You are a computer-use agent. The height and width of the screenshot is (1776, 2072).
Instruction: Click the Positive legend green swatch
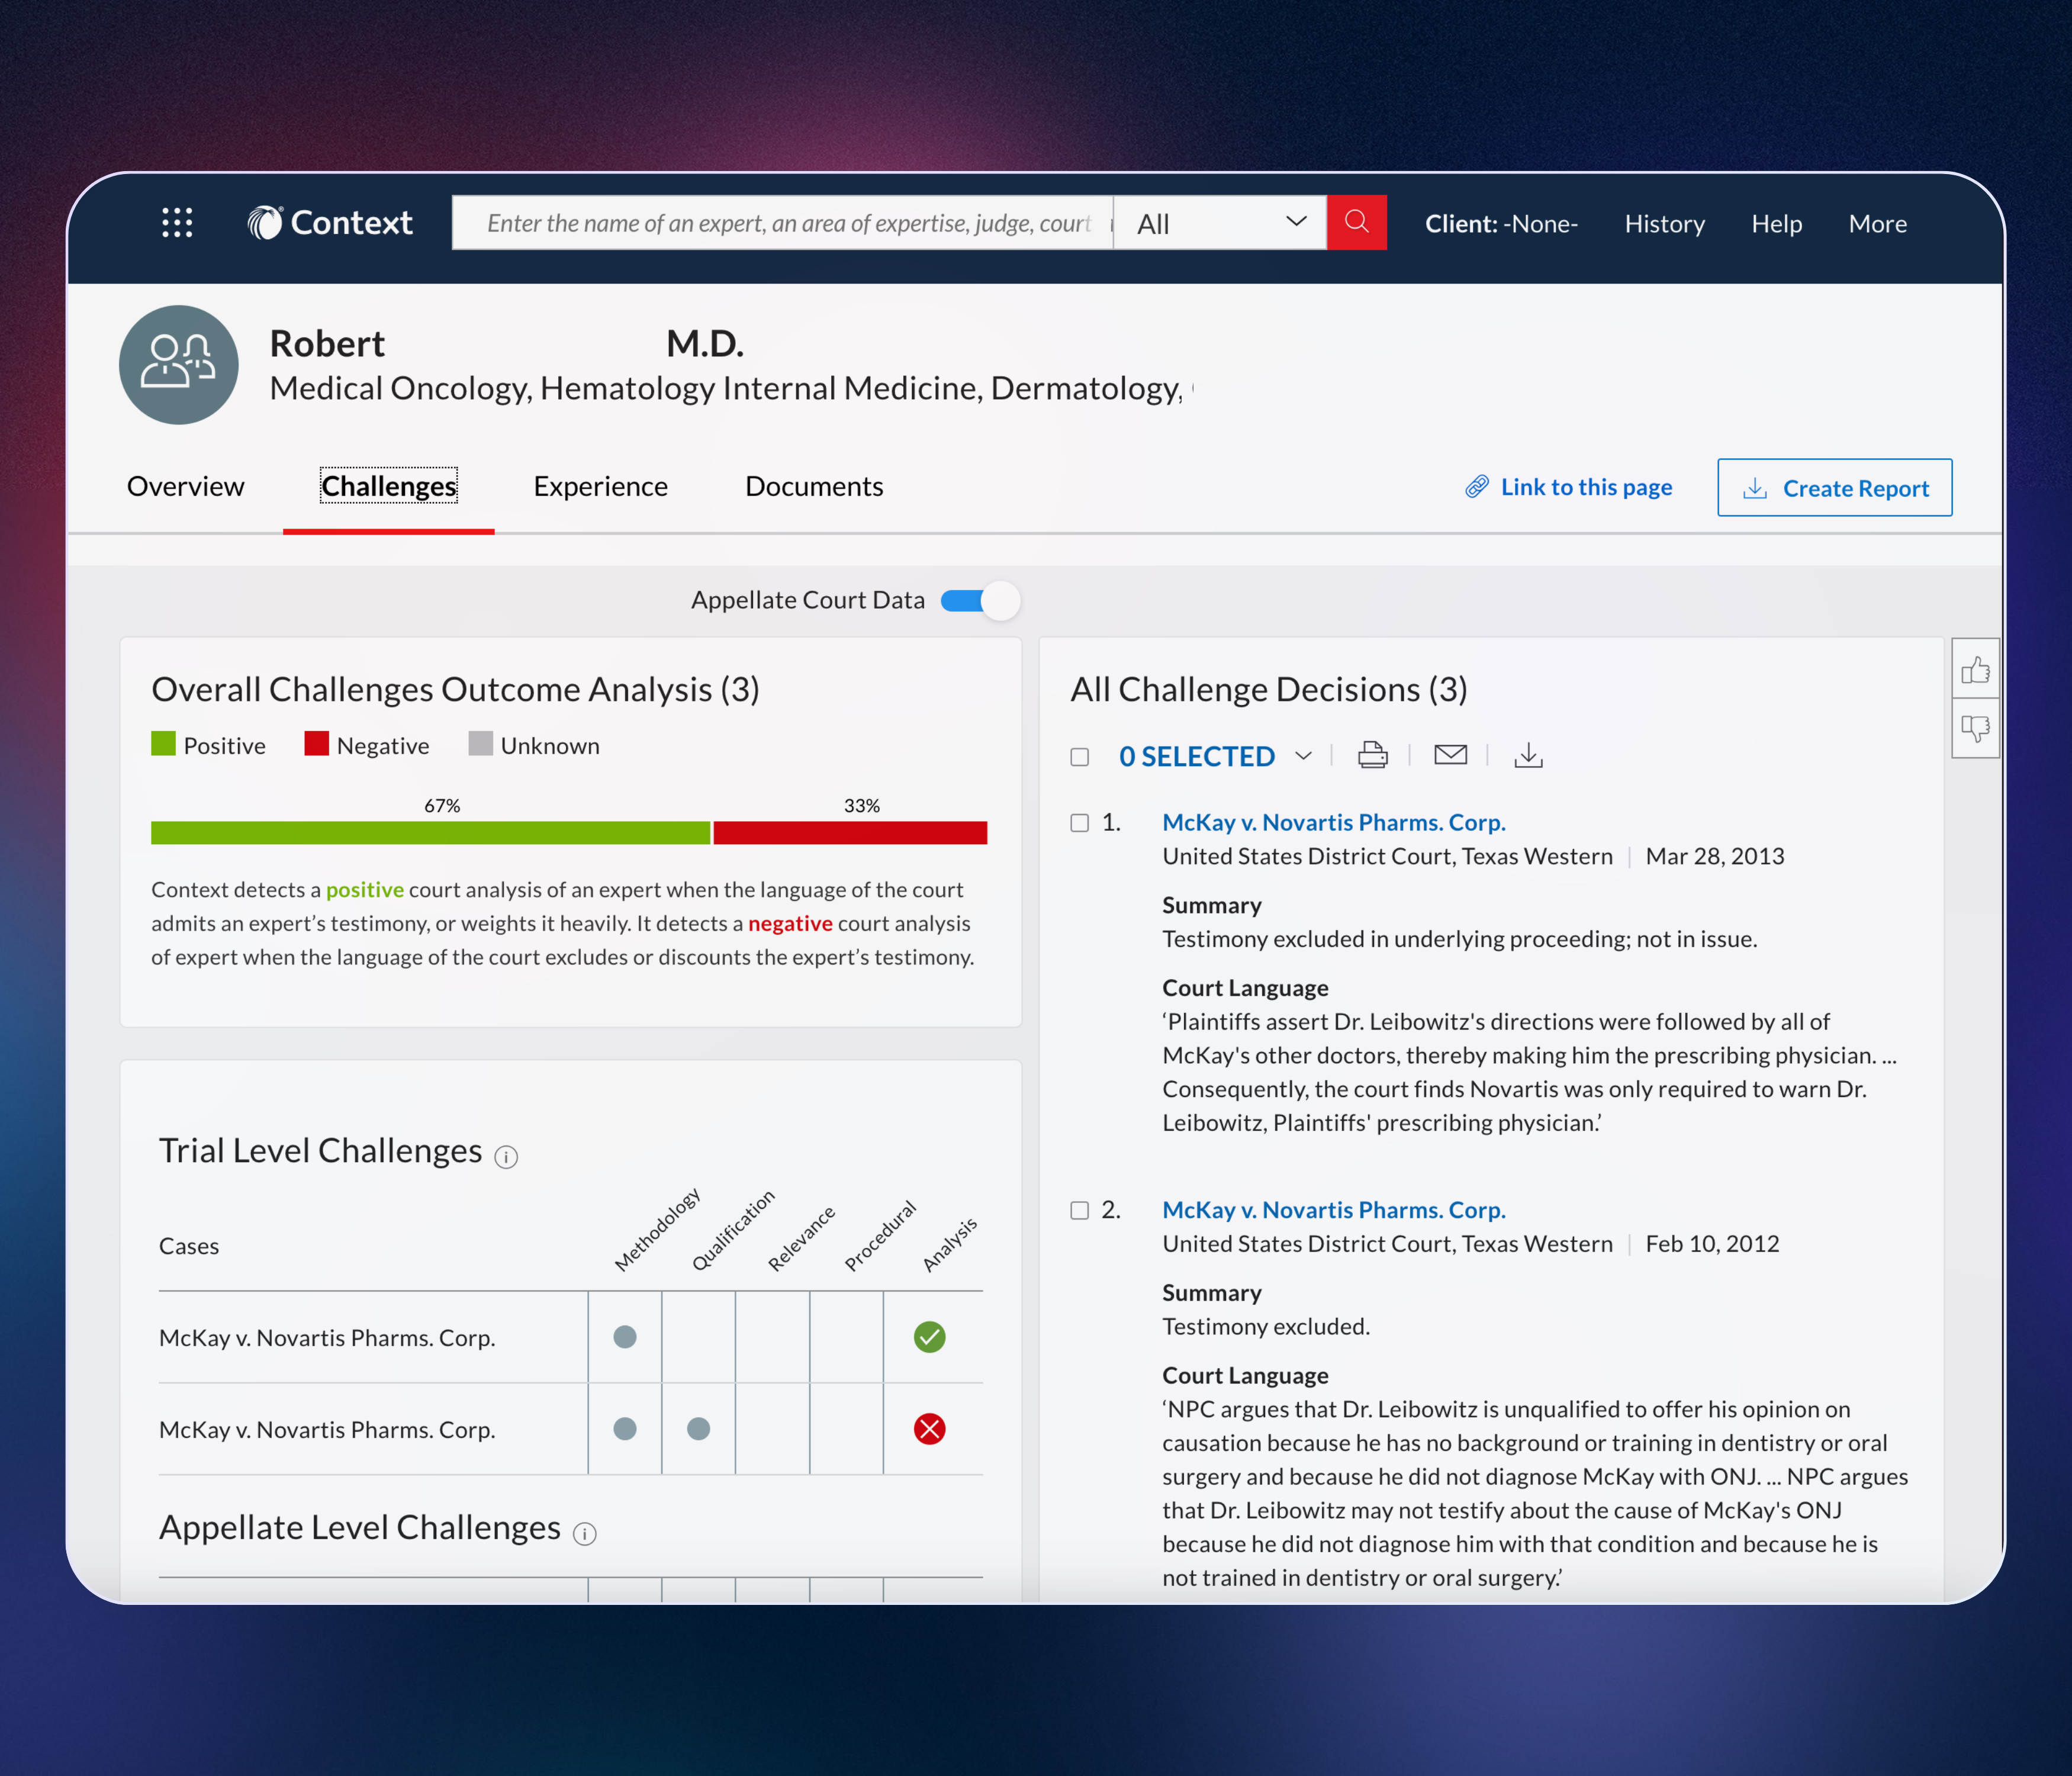163,744
